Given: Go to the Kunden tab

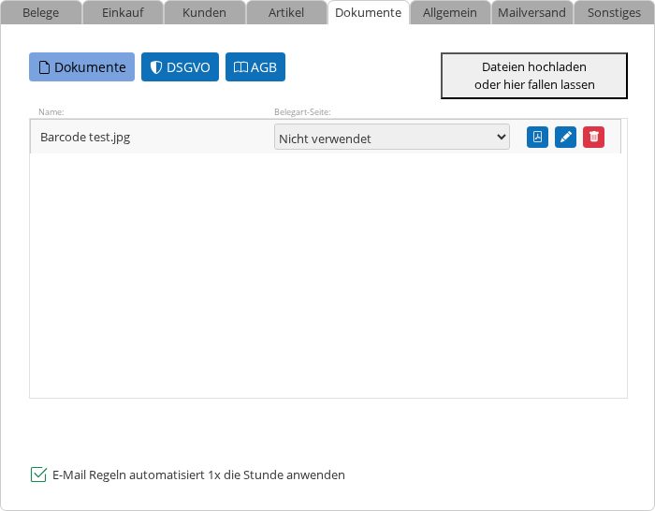Looking at the screenshot, I should 204,13.
